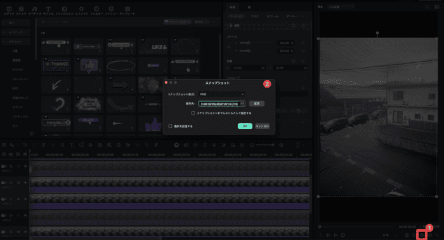This screenshot has height=240, width=444.
Task: Open the メディア media tab
Action: click(9, 11)
